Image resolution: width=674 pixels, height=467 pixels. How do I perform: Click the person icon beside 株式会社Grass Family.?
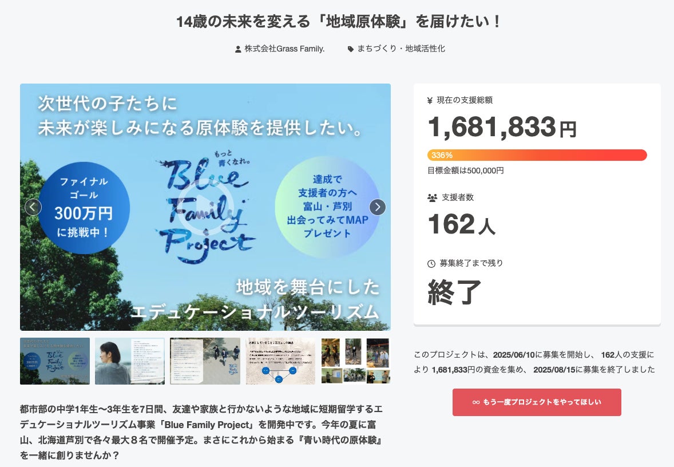(238, 49)
